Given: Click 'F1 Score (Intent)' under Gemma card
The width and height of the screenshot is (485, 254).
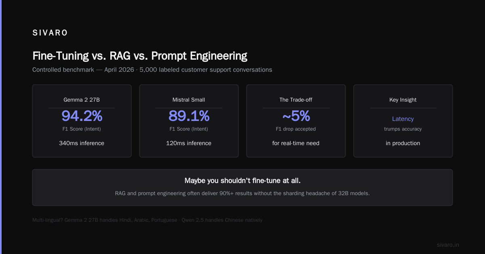Looking at the screenshot, I should [82, 129].
